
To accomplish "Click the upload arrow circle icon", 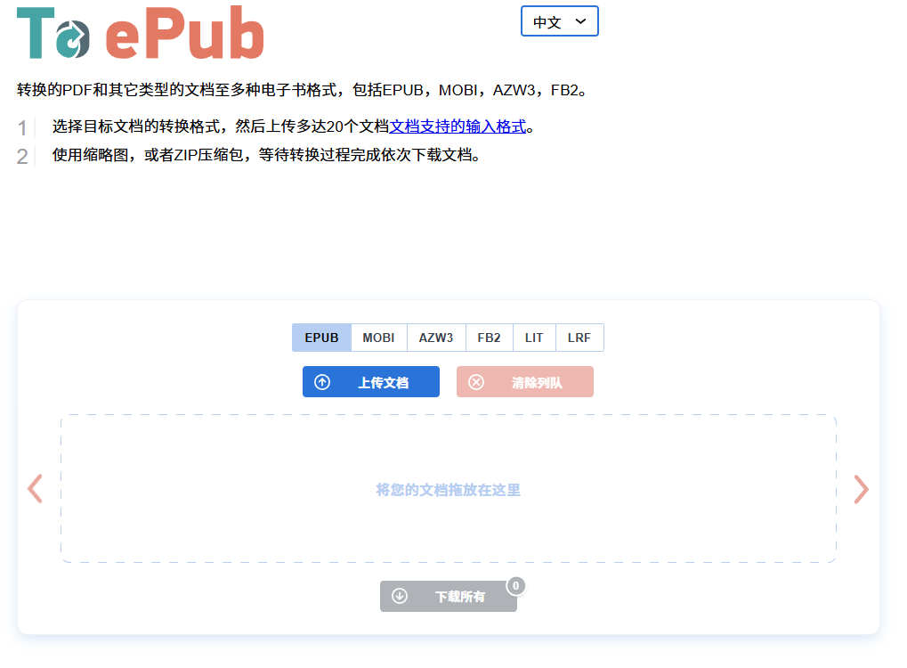I will coord(322,382).
